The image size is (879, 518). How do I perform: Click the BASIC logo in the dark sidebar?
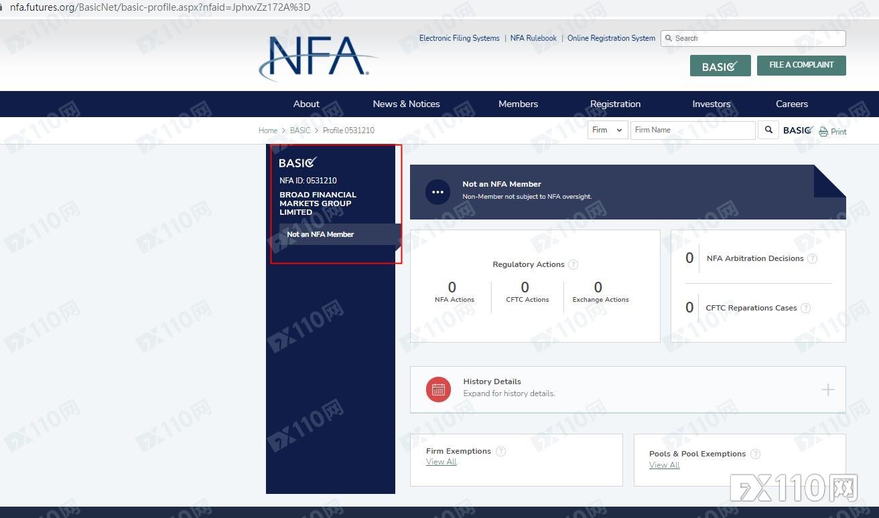[297, 163]
